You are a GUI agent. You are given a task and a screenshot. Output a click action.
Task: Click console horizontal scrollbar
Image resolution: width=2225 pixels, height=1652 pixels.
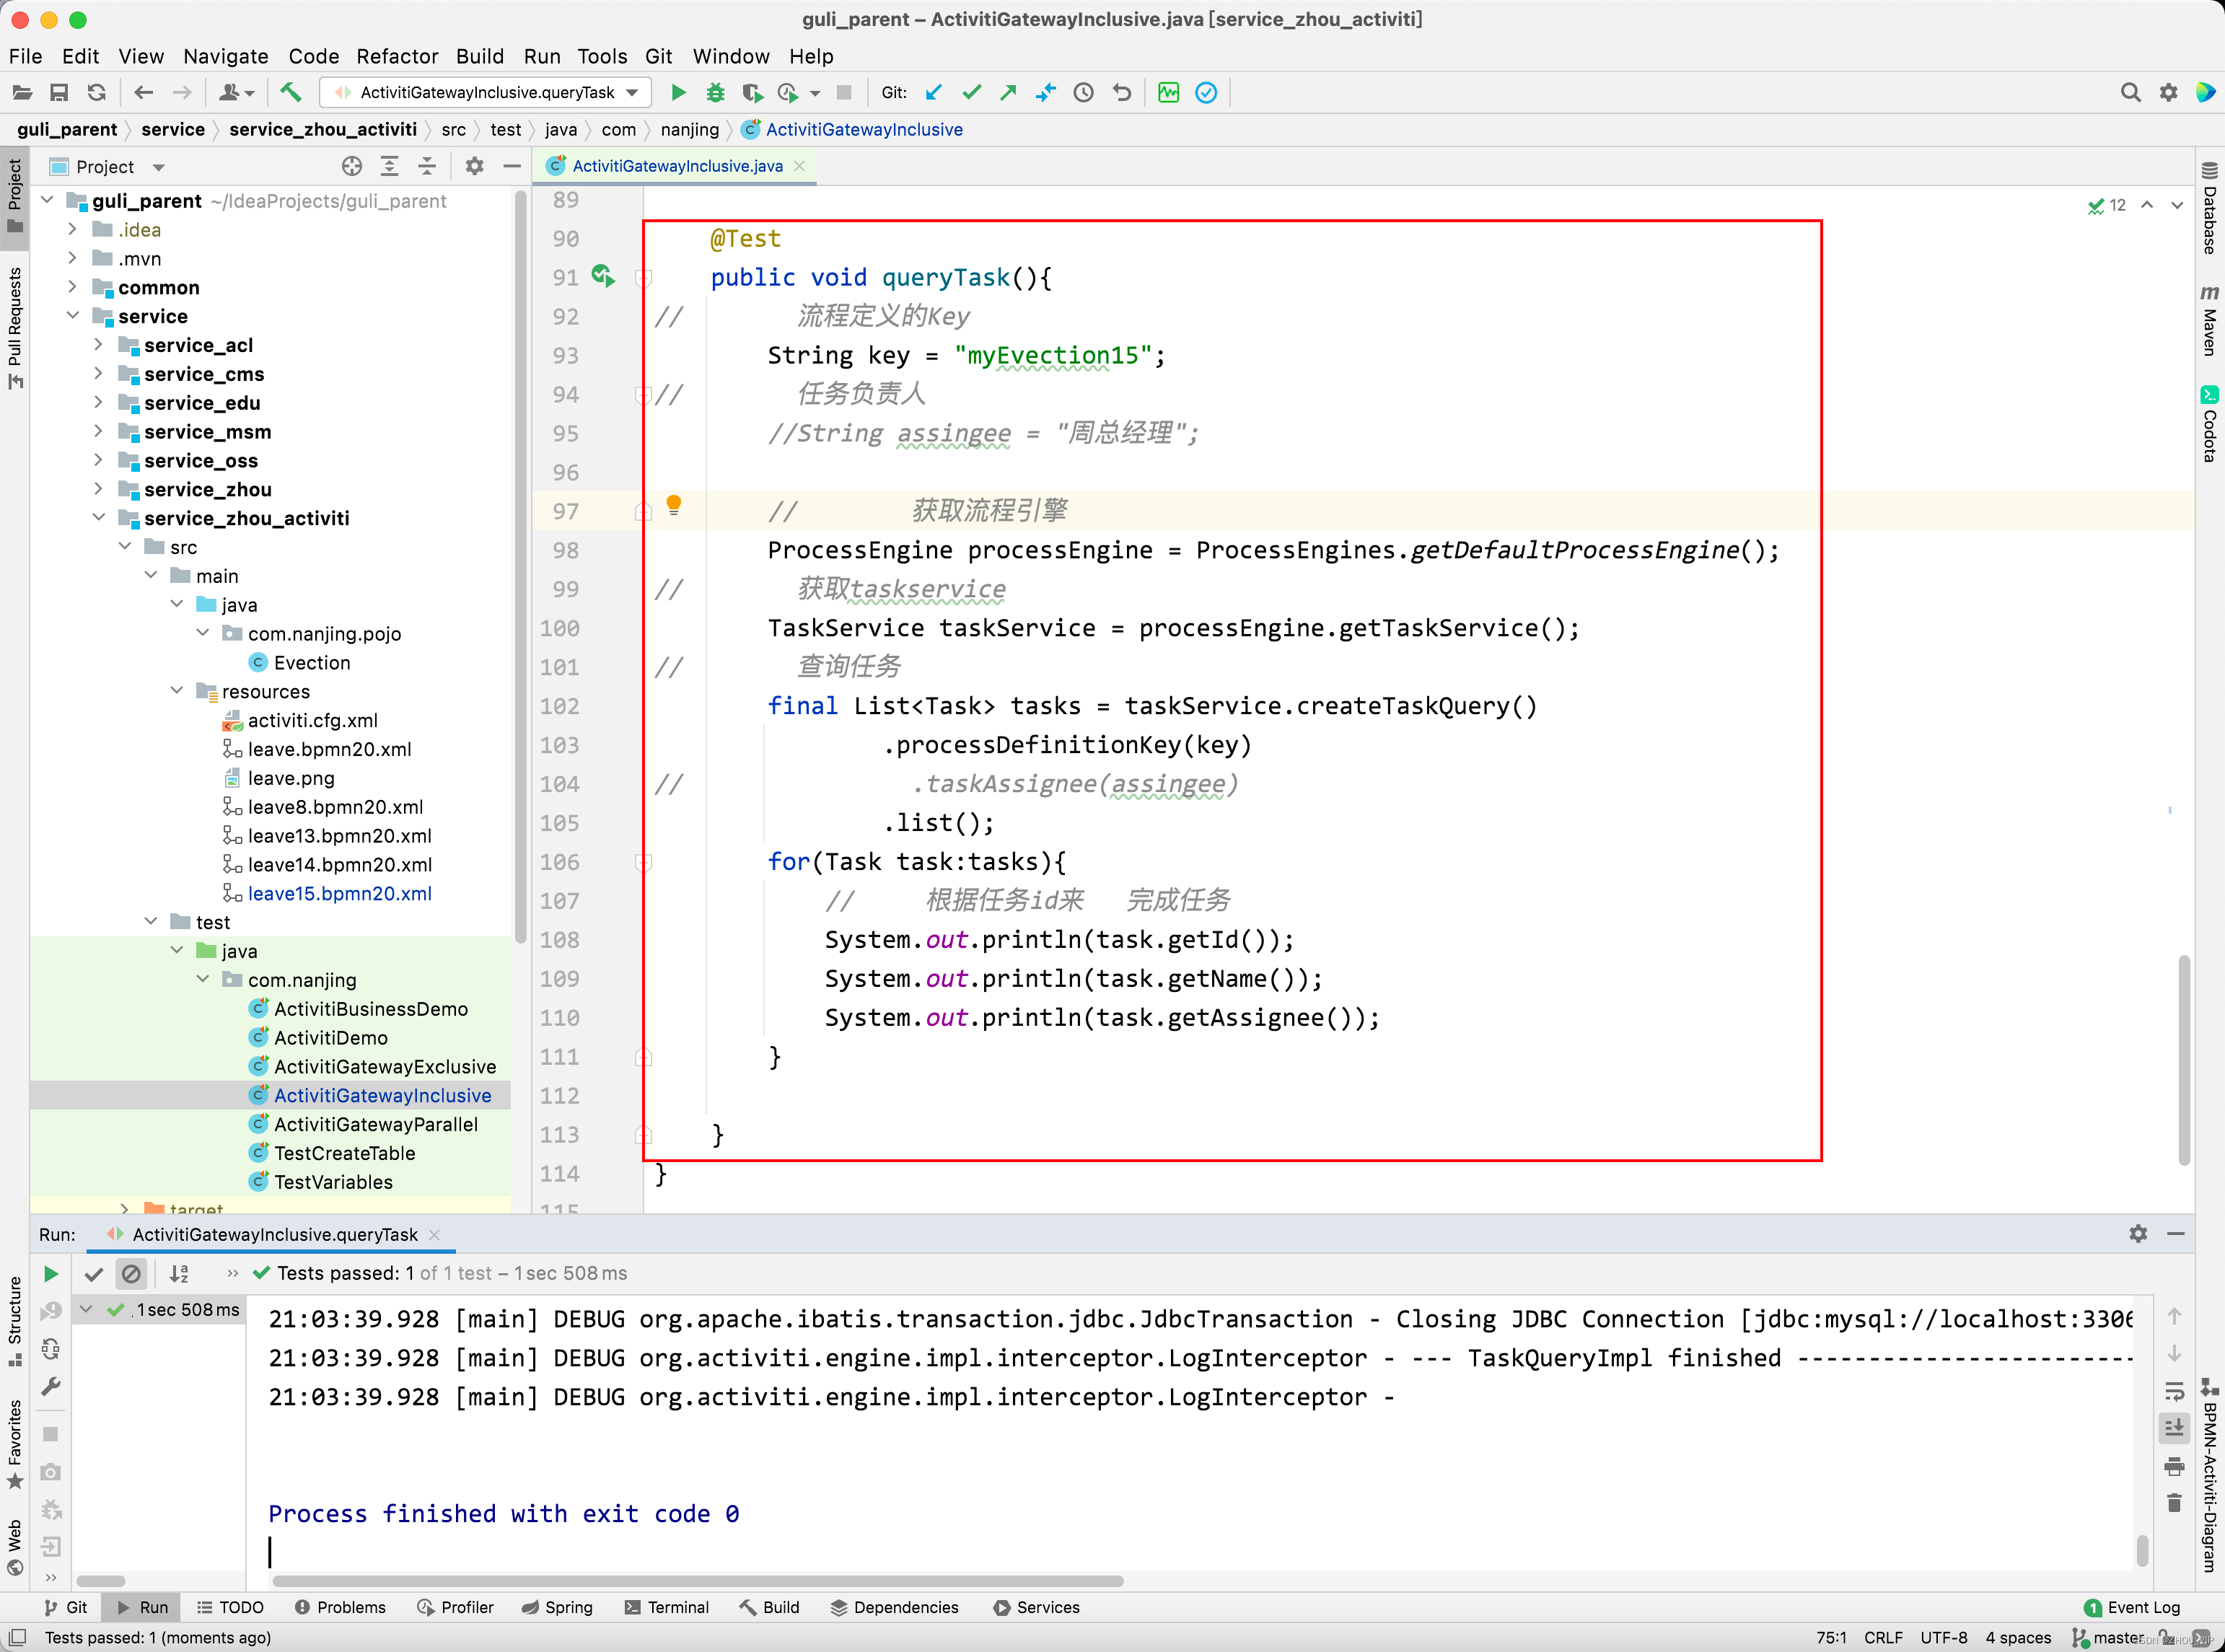[697, 1581]
